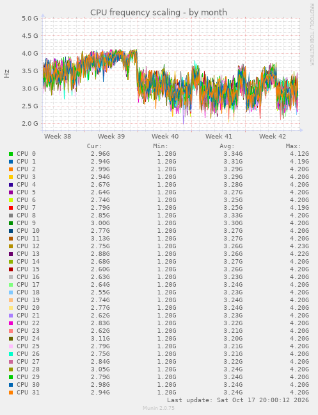Click the 'CPU 30' legend label

tap(28, 384)
